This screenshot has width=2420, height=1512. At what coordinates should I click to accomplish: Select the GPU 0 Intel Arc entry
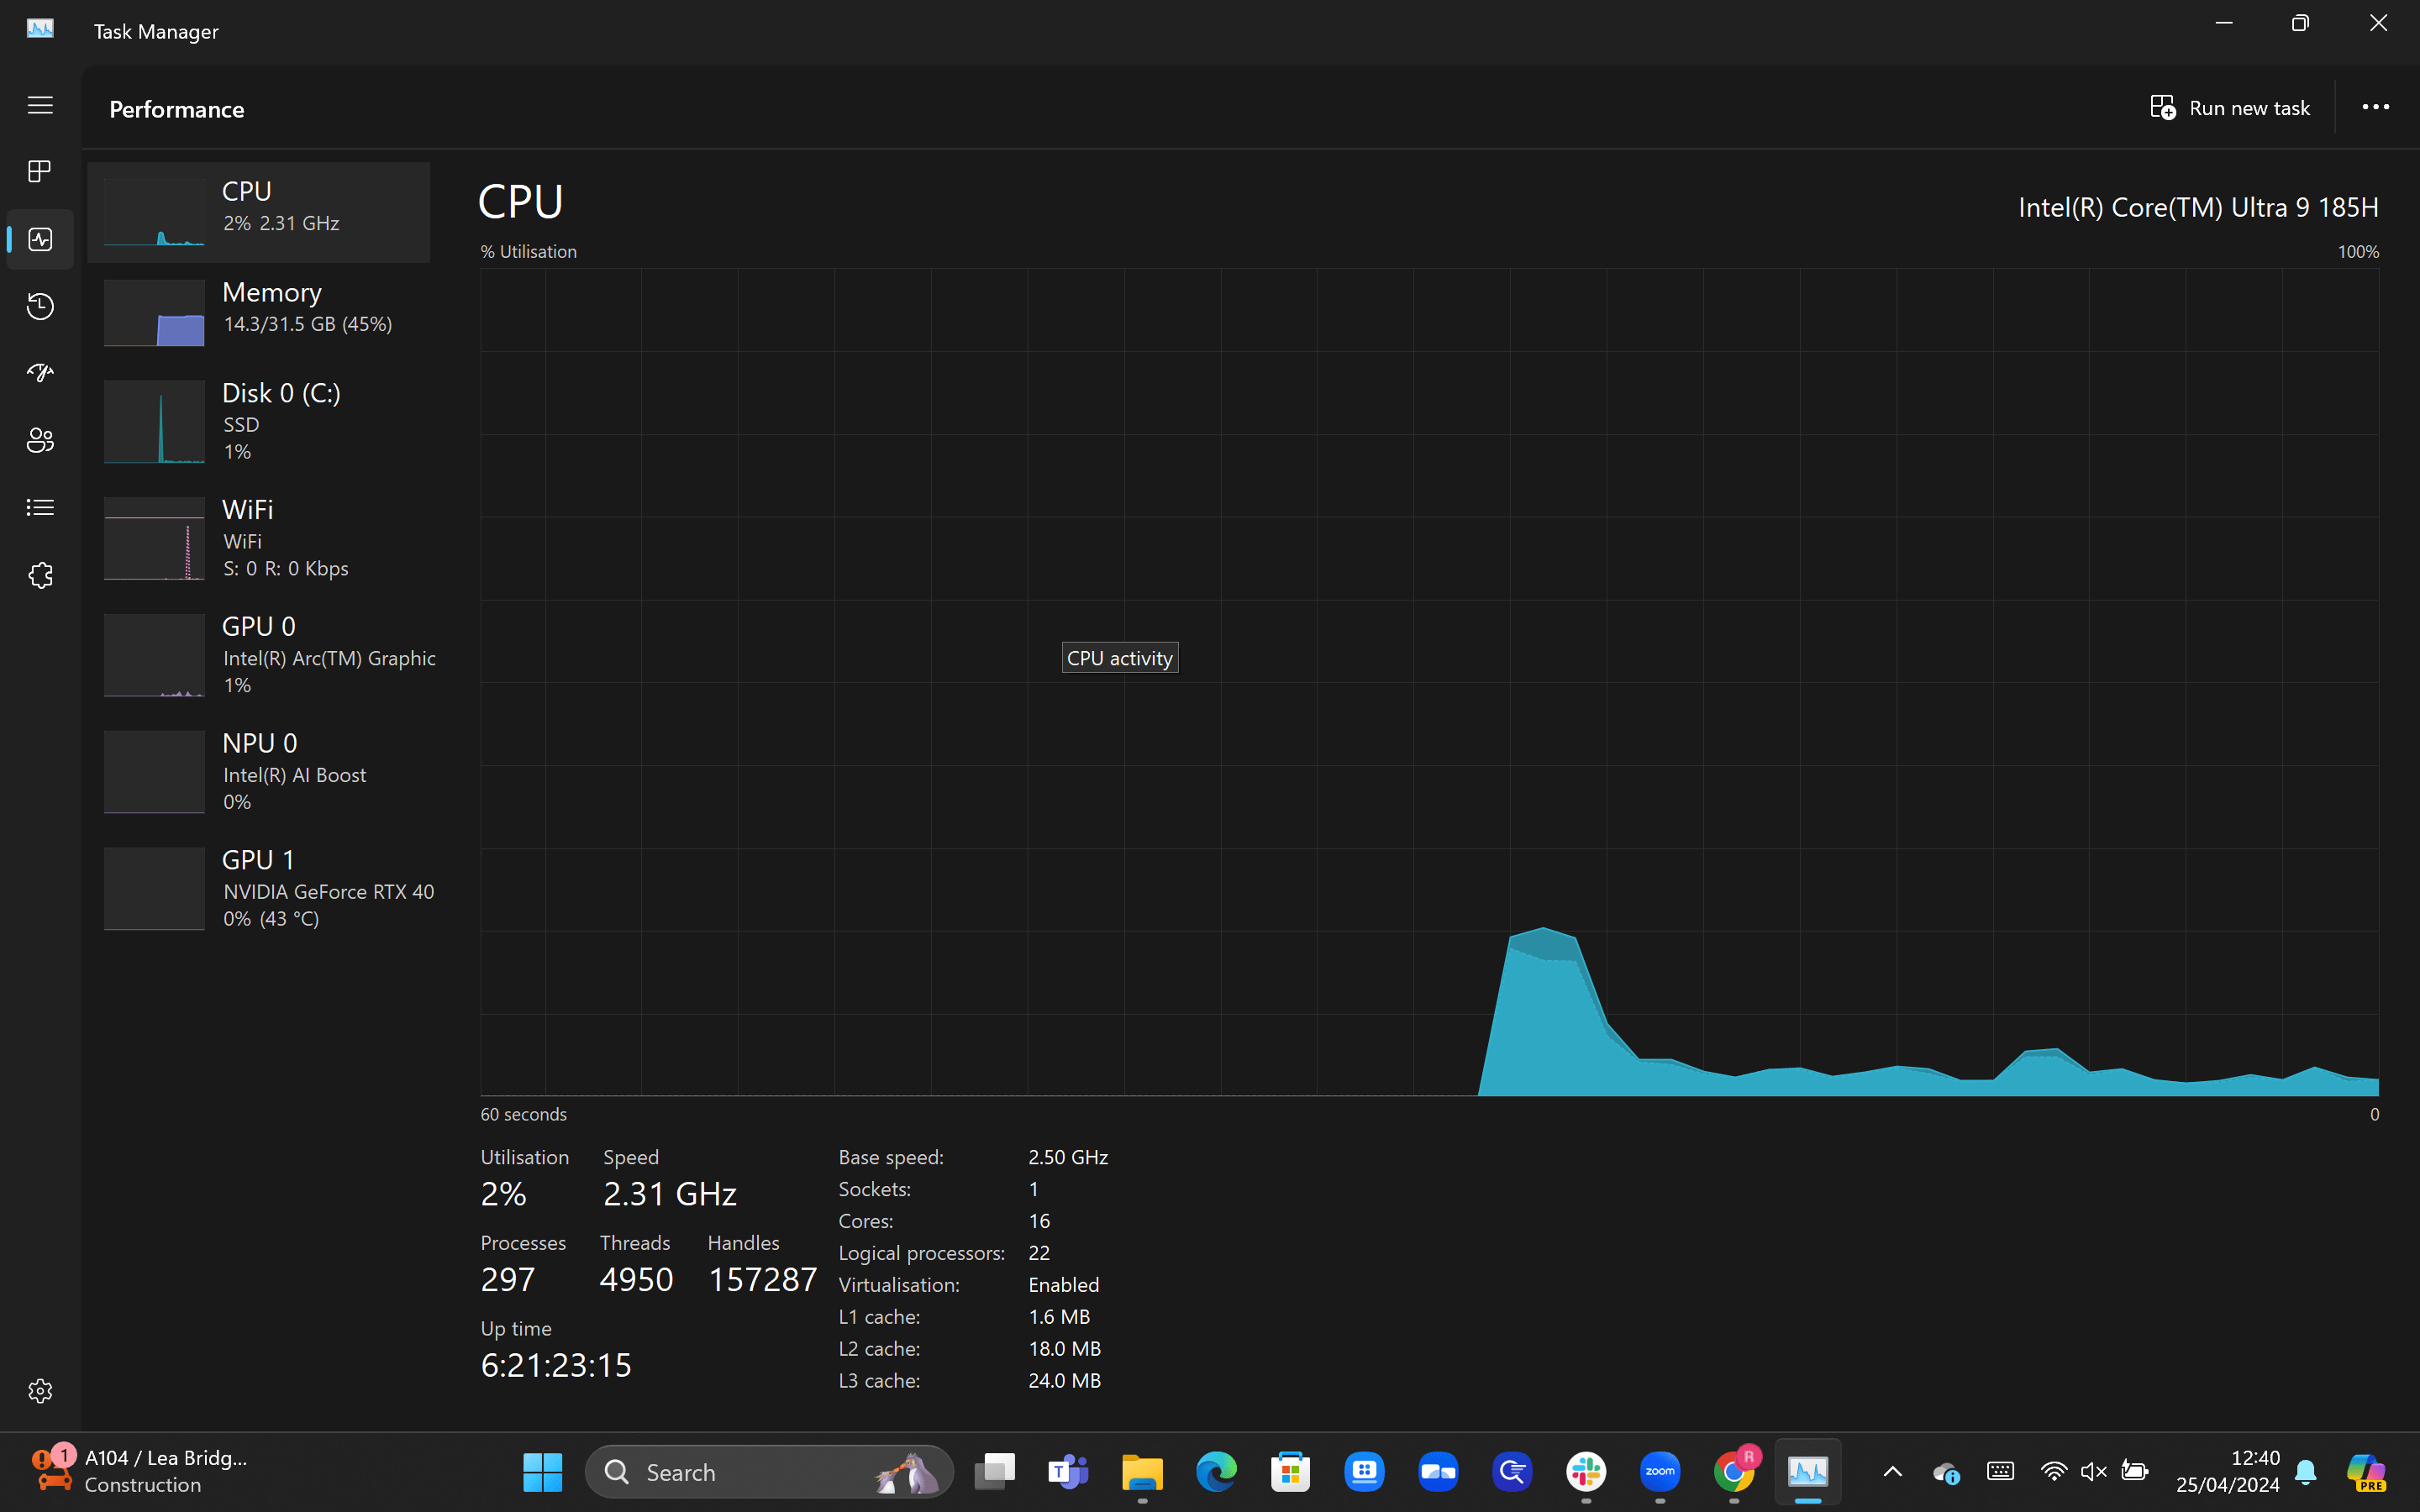(x=260, y=655)
